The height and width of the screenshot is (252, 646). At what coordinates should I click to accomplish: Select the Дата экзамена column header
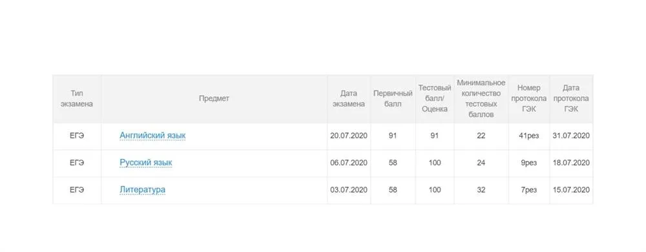tap(349, 99)
